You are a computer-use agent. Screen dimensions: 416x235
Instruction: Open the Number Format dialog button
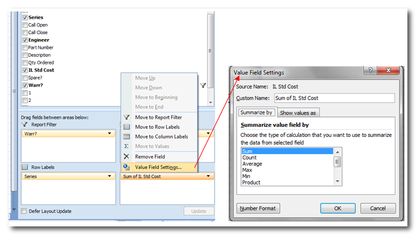point(258,208)
